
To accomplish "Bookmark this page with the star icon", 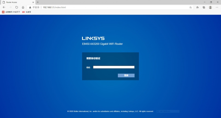I will [x=190, y=7].
